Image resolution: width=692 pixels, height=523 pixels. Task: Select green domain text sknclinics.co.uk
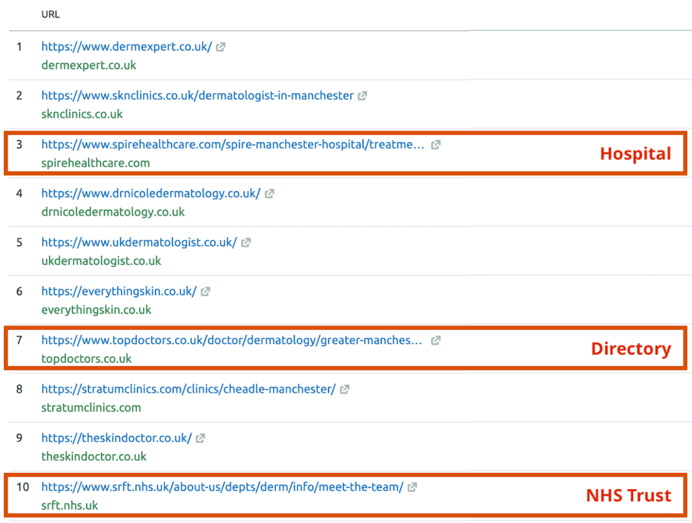(82, 114)
